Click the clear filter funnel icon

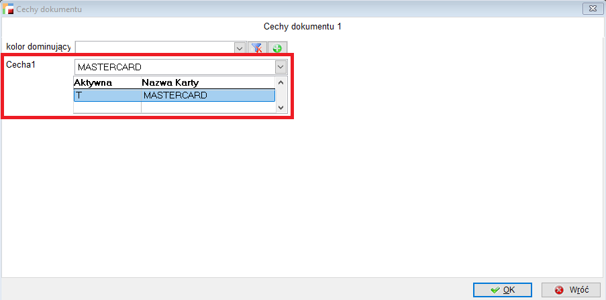click(x=256, y=48)
